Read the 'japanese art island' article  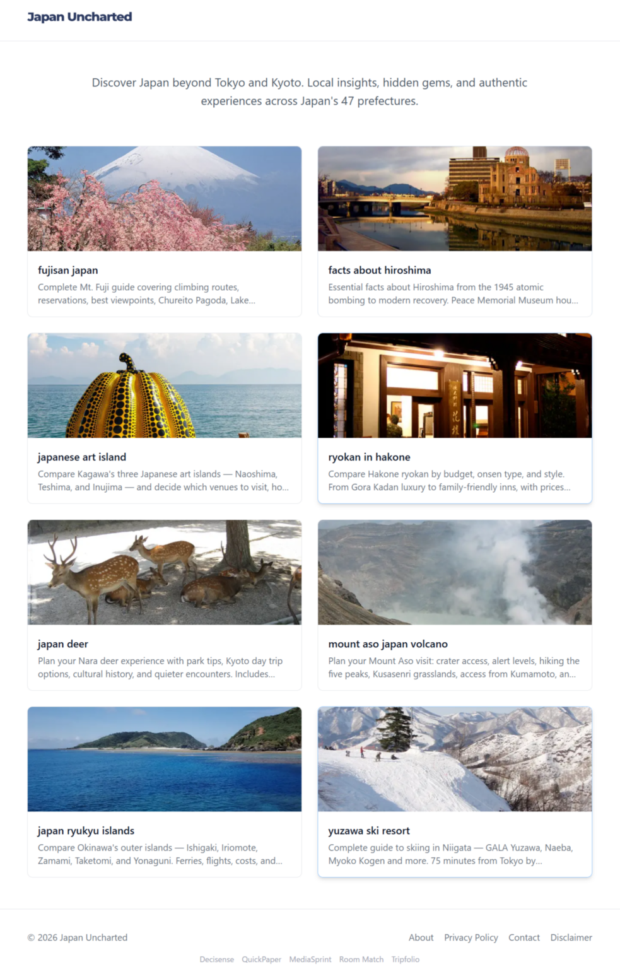coord(82,457)
